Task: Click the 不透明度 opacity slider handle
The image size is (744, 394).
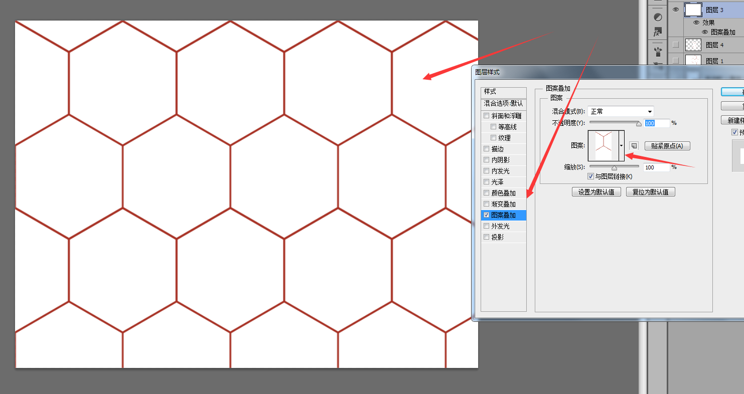Action: 639,123
